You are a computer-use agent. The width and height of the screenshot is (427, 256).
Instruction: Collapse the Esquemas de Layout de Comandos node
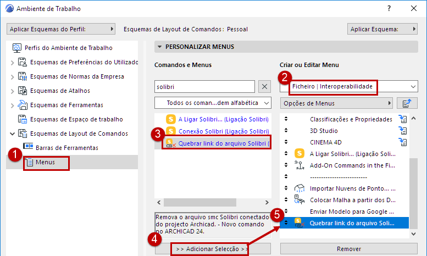coord(12,133)
